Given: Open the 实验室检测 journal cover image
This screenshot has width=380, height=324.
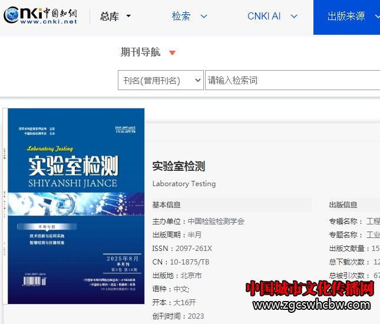Looking at the screenshot, I should pyautogui.click(x=75, y=206).
